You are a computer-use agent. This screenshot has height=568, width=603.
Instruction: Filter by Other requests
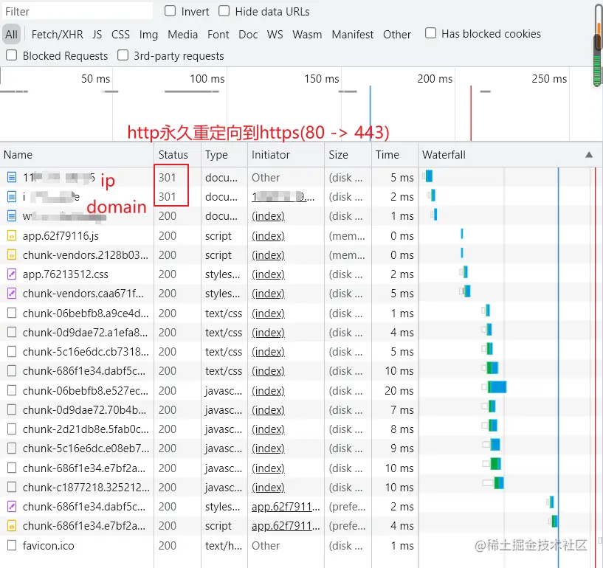click(397, 34)
